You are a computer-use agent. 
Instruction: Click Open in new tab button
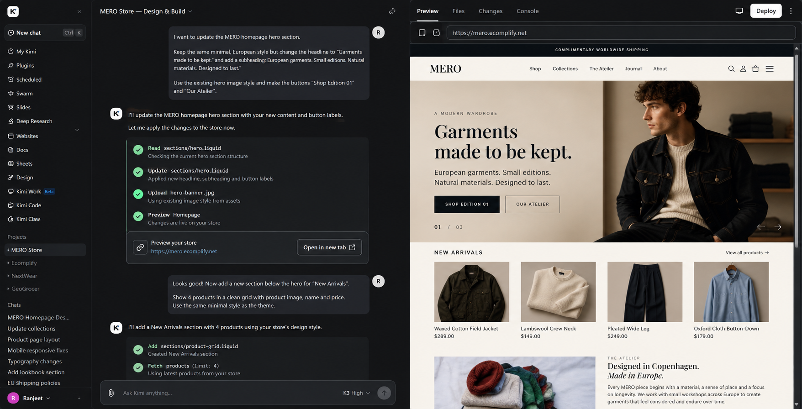coord(329,247)
